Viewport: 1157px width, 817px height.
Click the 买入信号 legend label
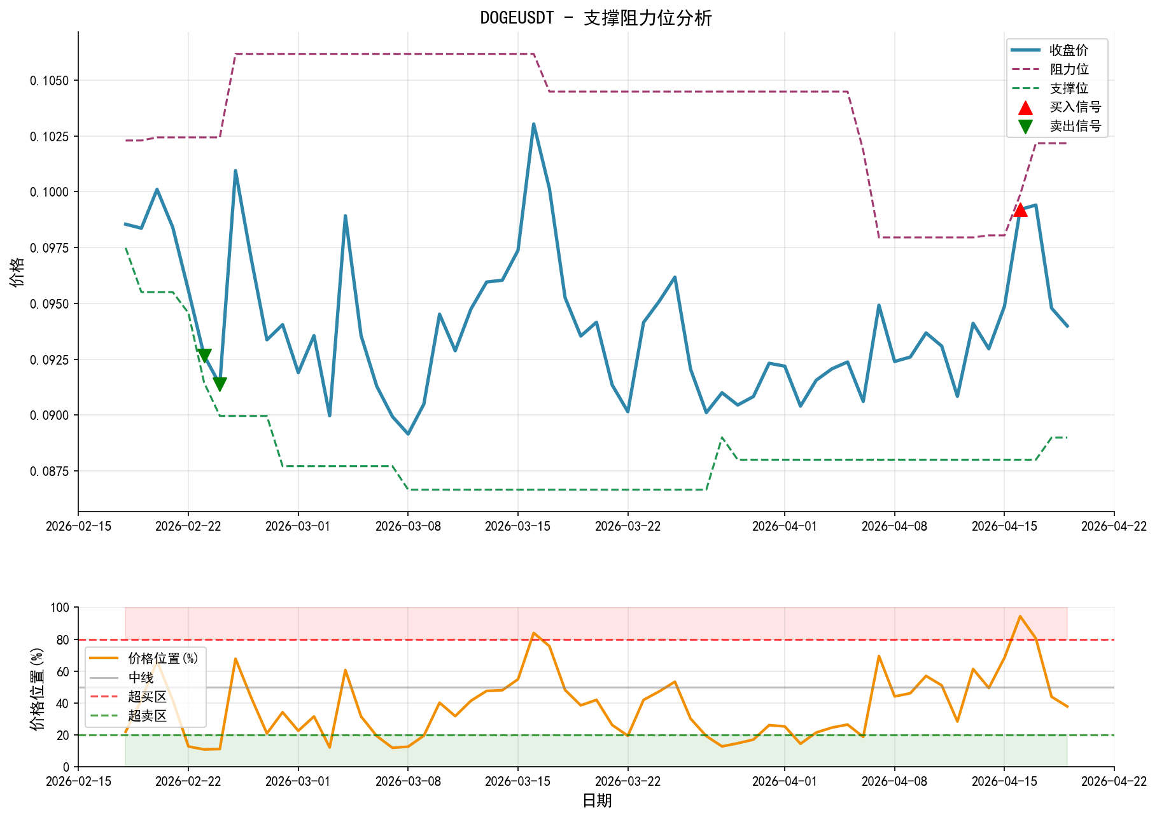coord(1076,107)
